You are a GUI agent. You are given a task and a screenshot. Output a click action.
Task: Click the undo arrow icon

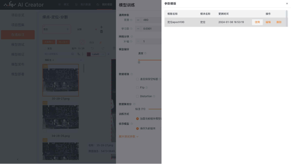pos(92,48)
